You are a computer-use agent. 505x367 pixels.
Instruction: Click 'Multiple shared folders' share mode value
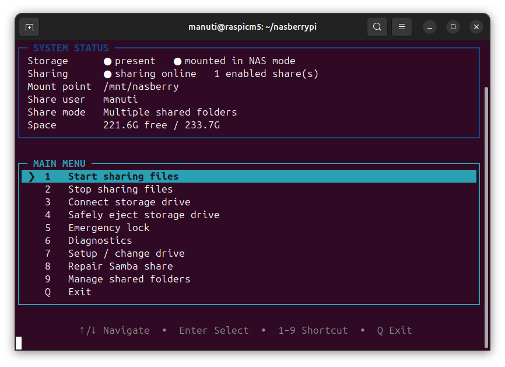tap(170, 112)
